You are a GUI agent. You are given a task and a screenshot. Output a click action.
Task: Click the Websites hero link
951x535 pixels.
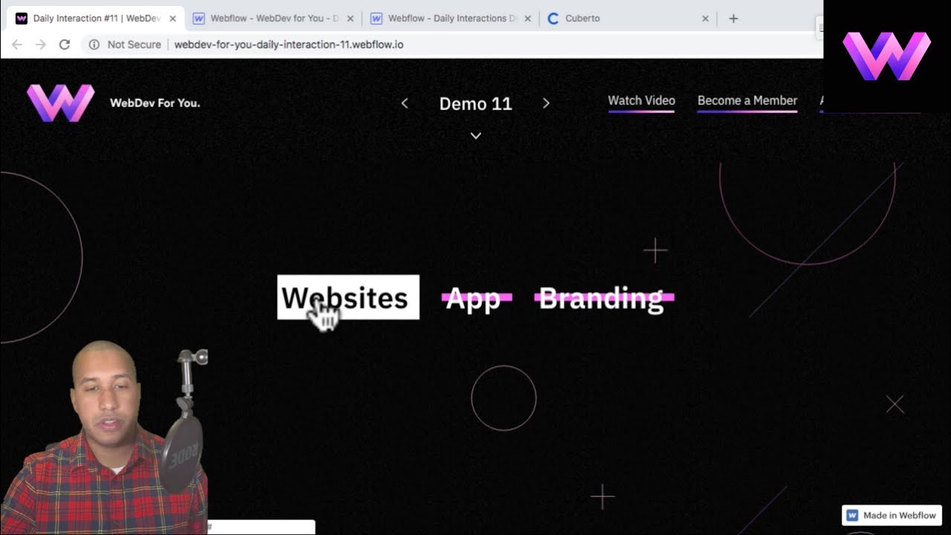coord(348,297)
